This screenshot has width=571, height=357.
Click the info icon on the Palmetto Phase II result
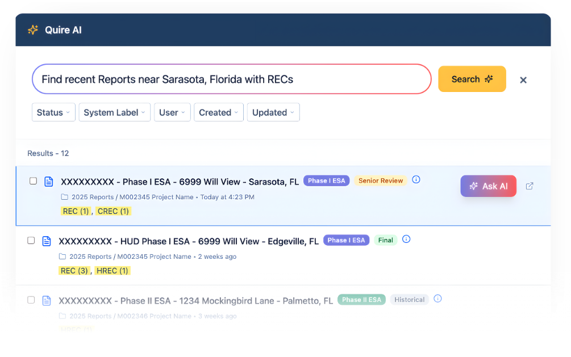(x=437, y=299)
